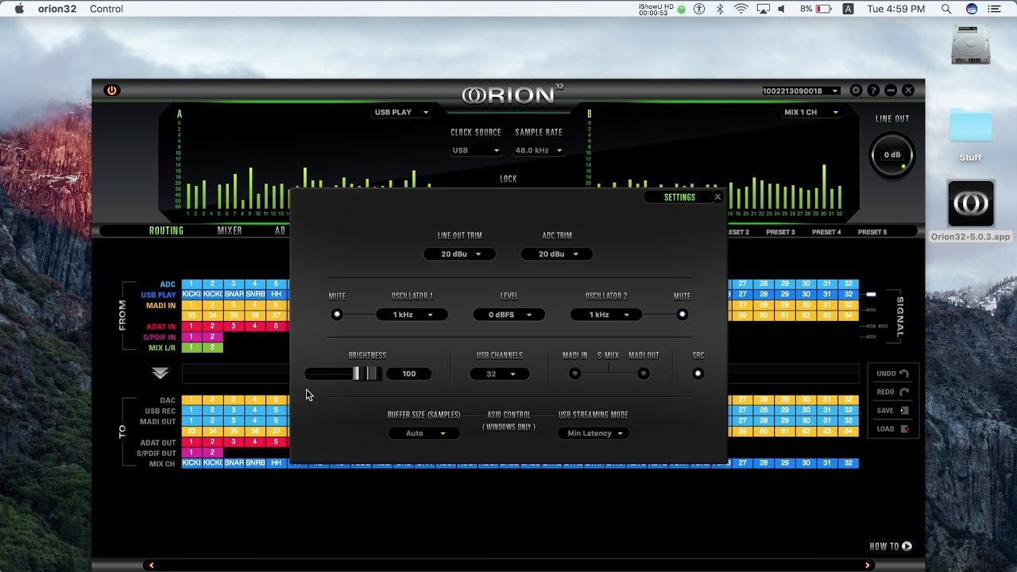Open the orion32 application menu
The width and height of the screenshot is (1017, 572).
(x=56, y=9)
